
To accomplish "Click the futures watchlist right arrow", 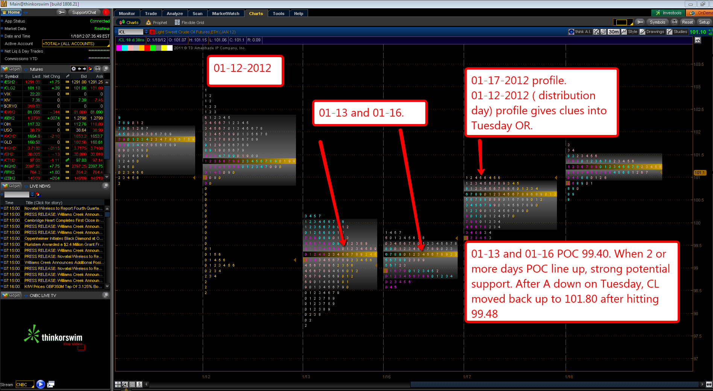I will (x=85, y=69).
